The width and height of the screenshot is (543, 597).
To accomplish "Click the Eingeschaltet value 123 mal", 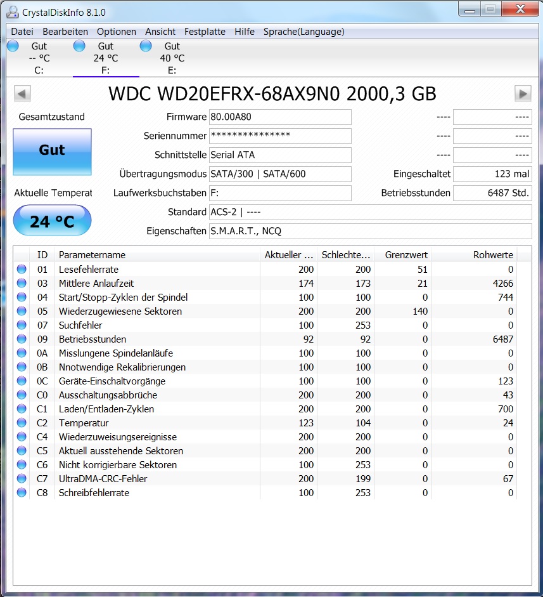I will point(492,174).
